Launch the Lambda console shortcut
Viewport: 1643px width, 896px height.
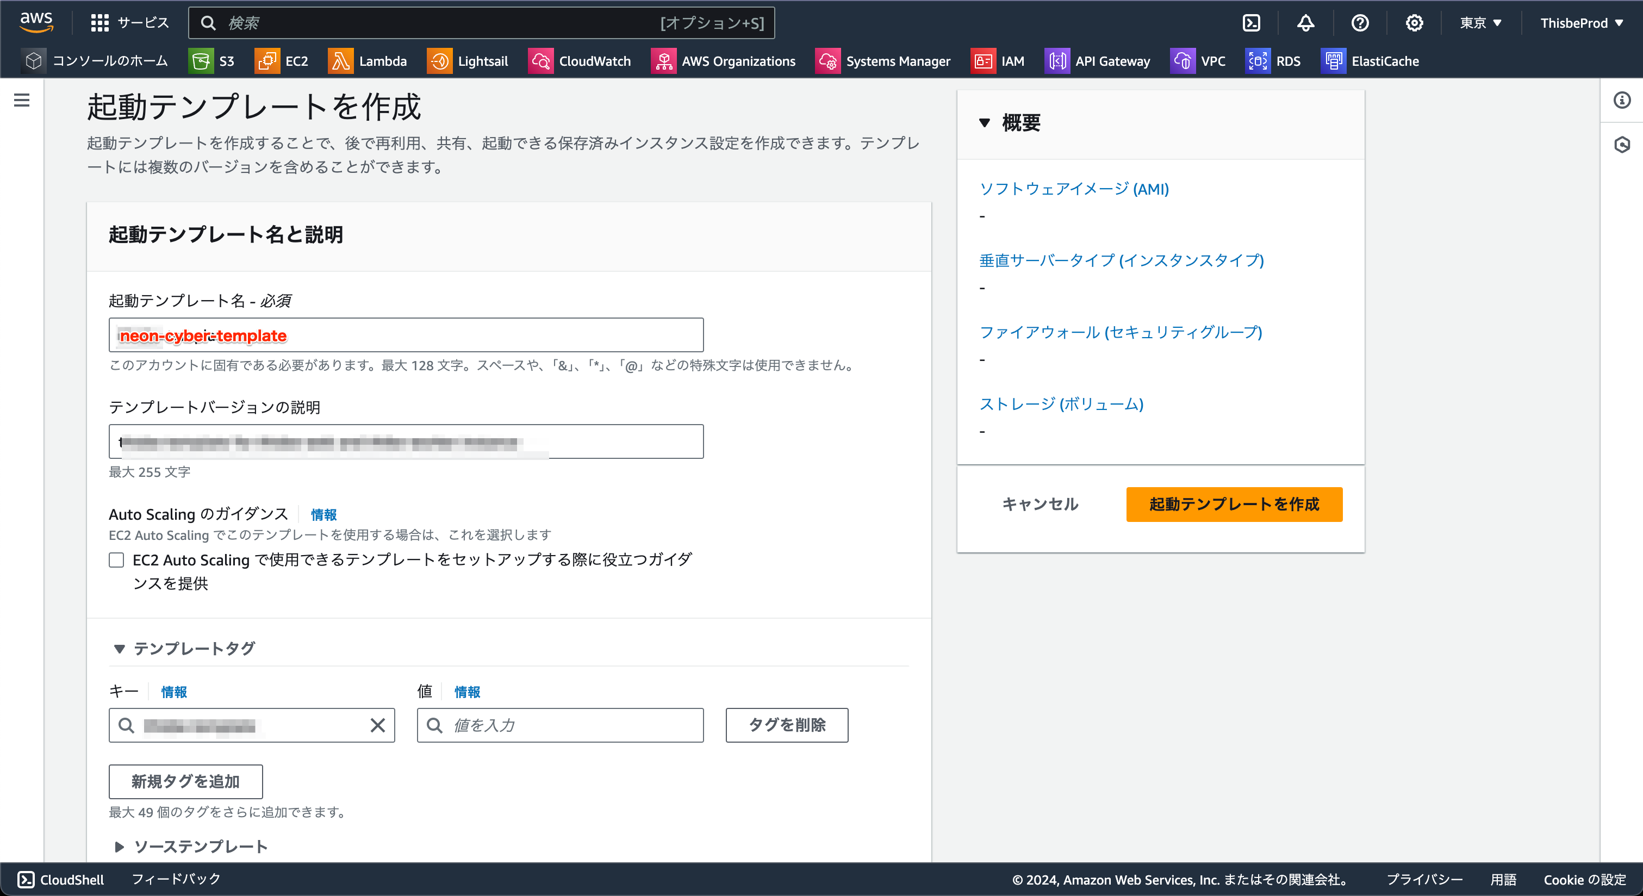(369, 60)
